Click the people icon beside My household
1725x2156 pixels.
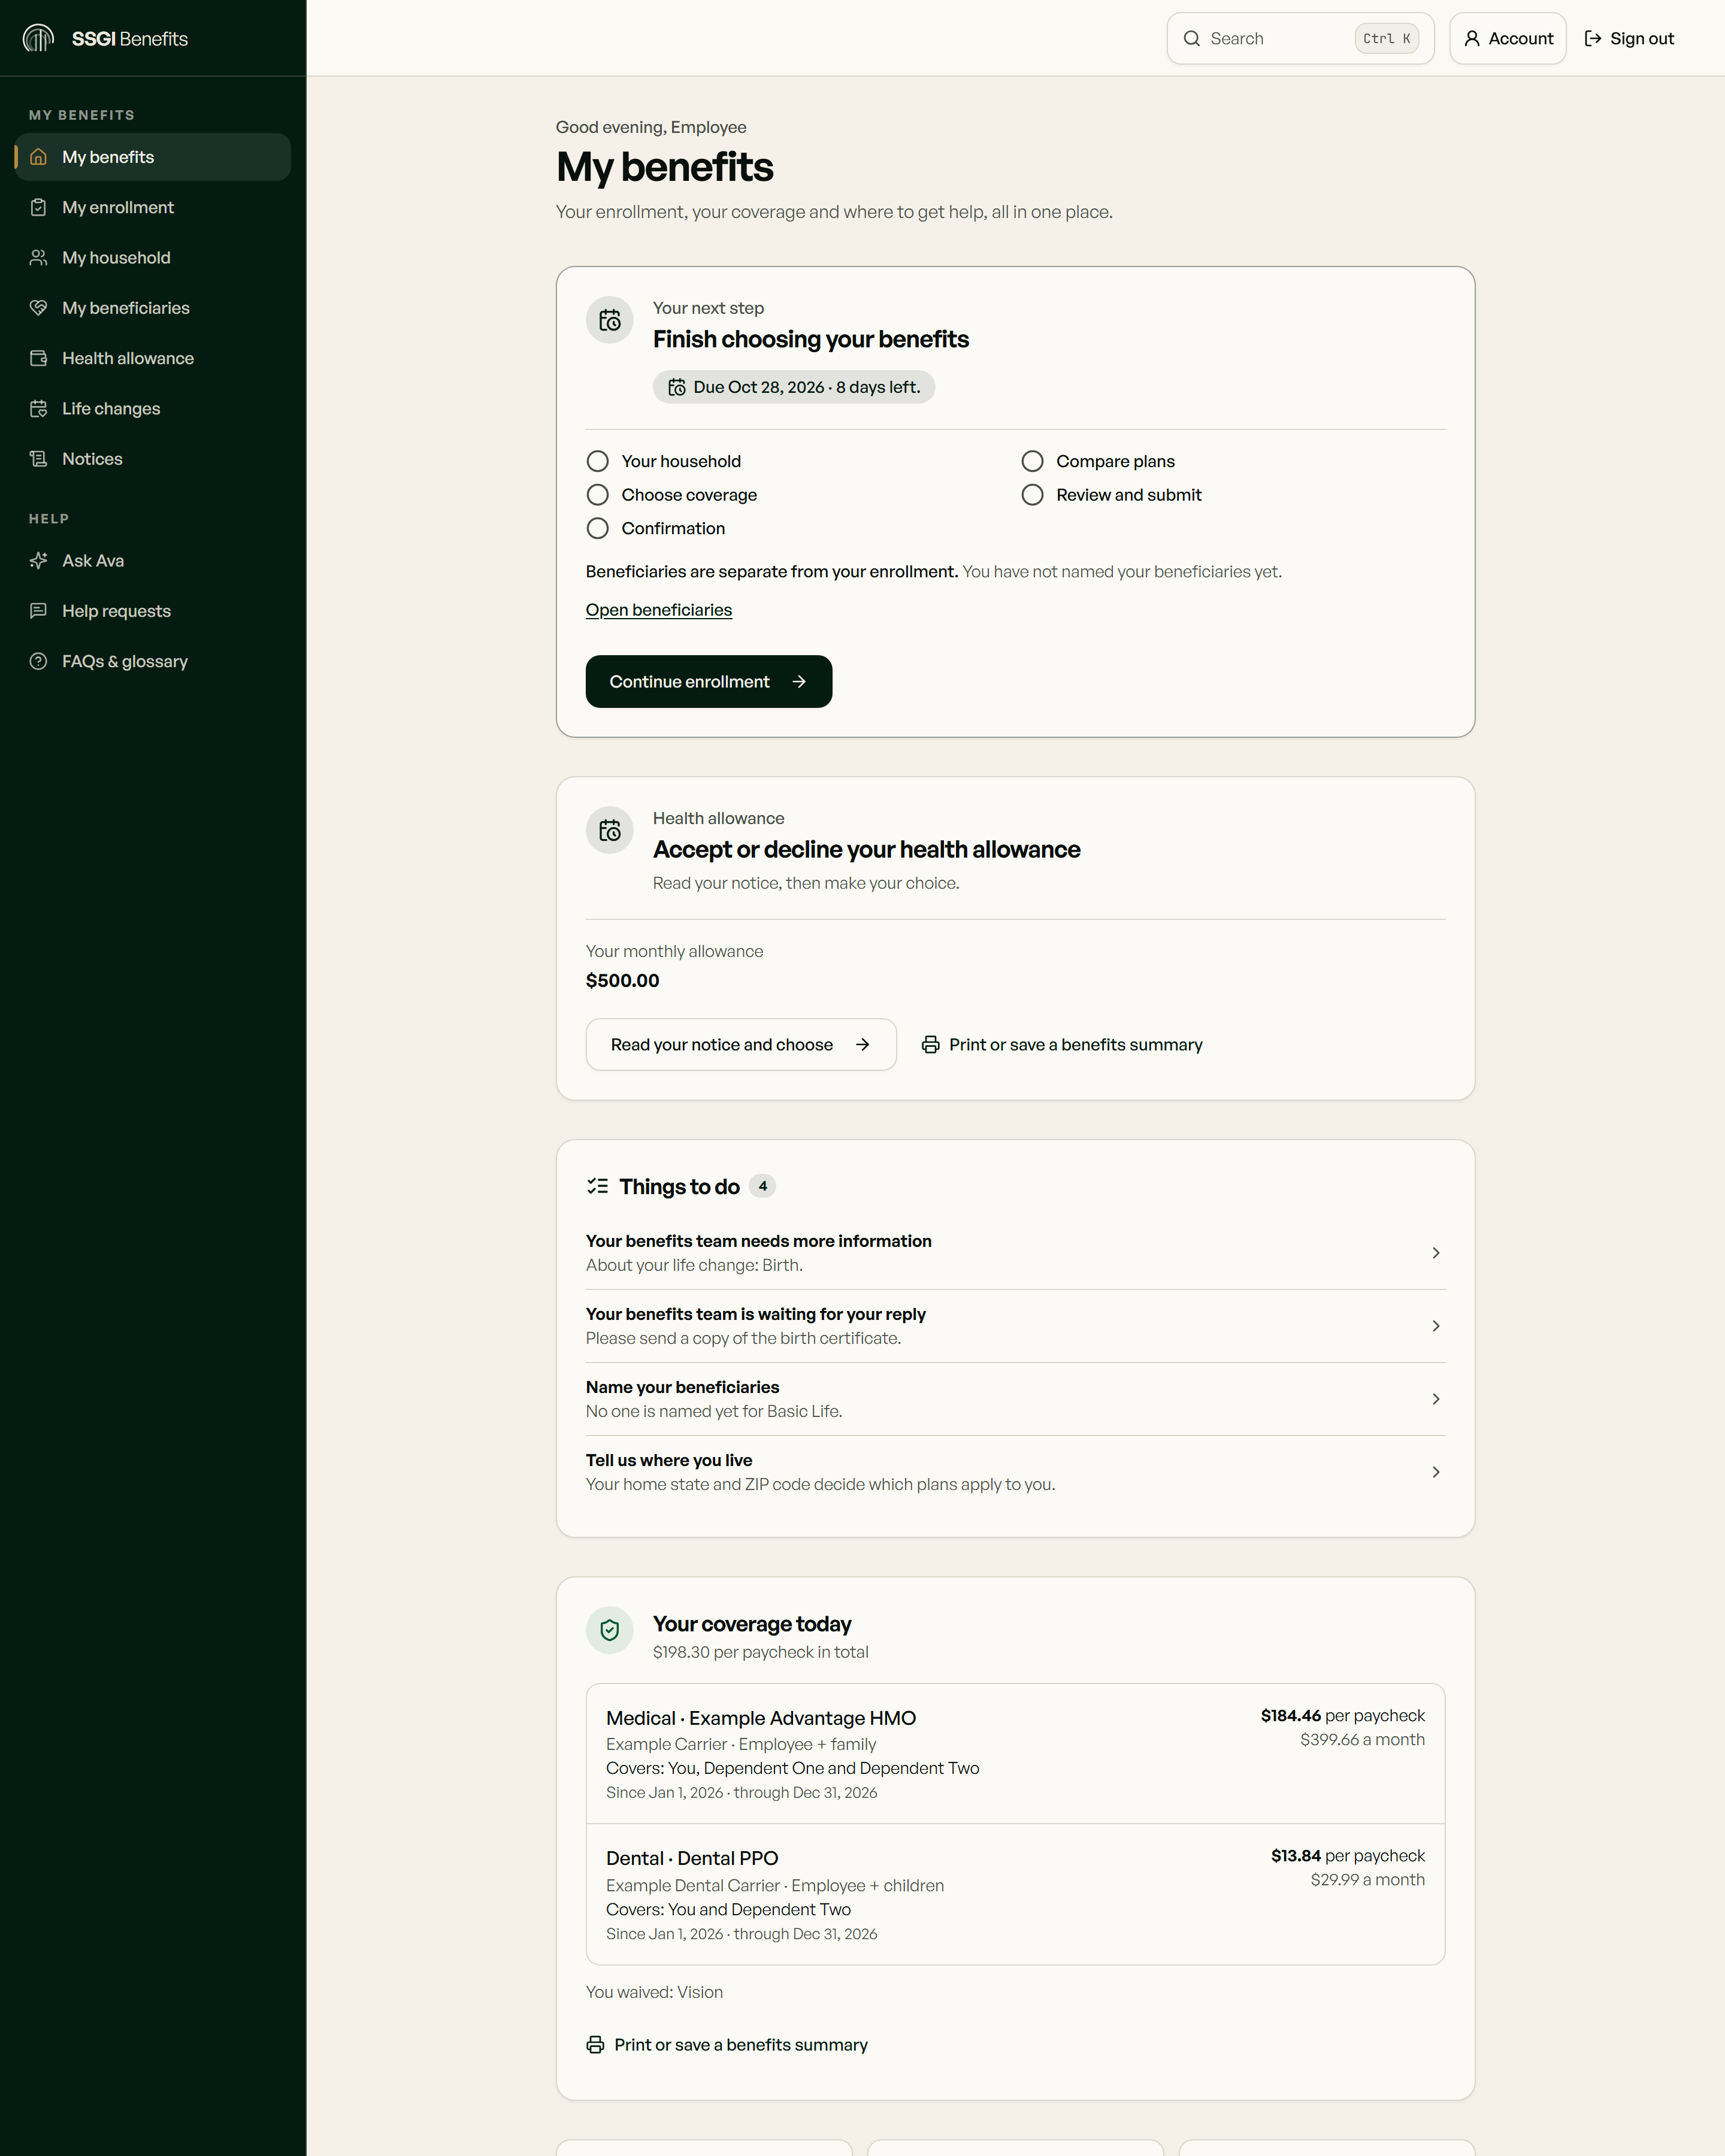click(38, 257)
